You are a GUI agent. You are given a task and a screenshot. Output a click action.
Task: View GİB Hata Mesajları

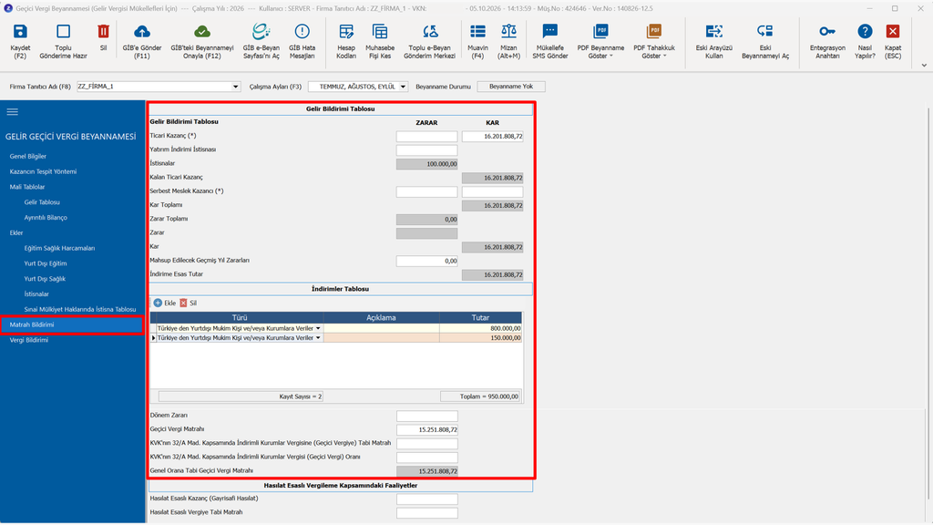[x=302, y=40]
